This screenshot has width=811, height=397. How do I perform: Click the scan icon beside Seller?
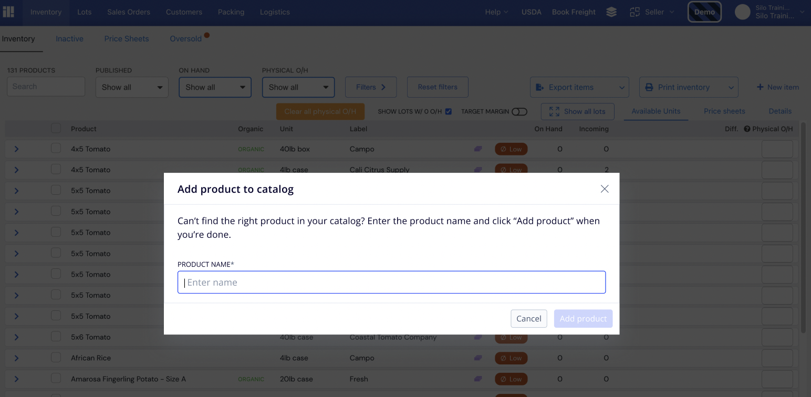(635, 12)
